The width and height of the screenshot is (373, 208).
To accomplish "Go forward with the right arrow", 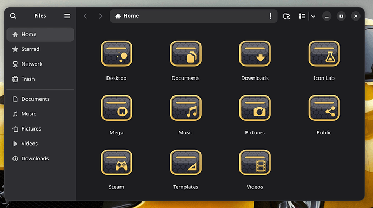I will click(x=101, y=16).
